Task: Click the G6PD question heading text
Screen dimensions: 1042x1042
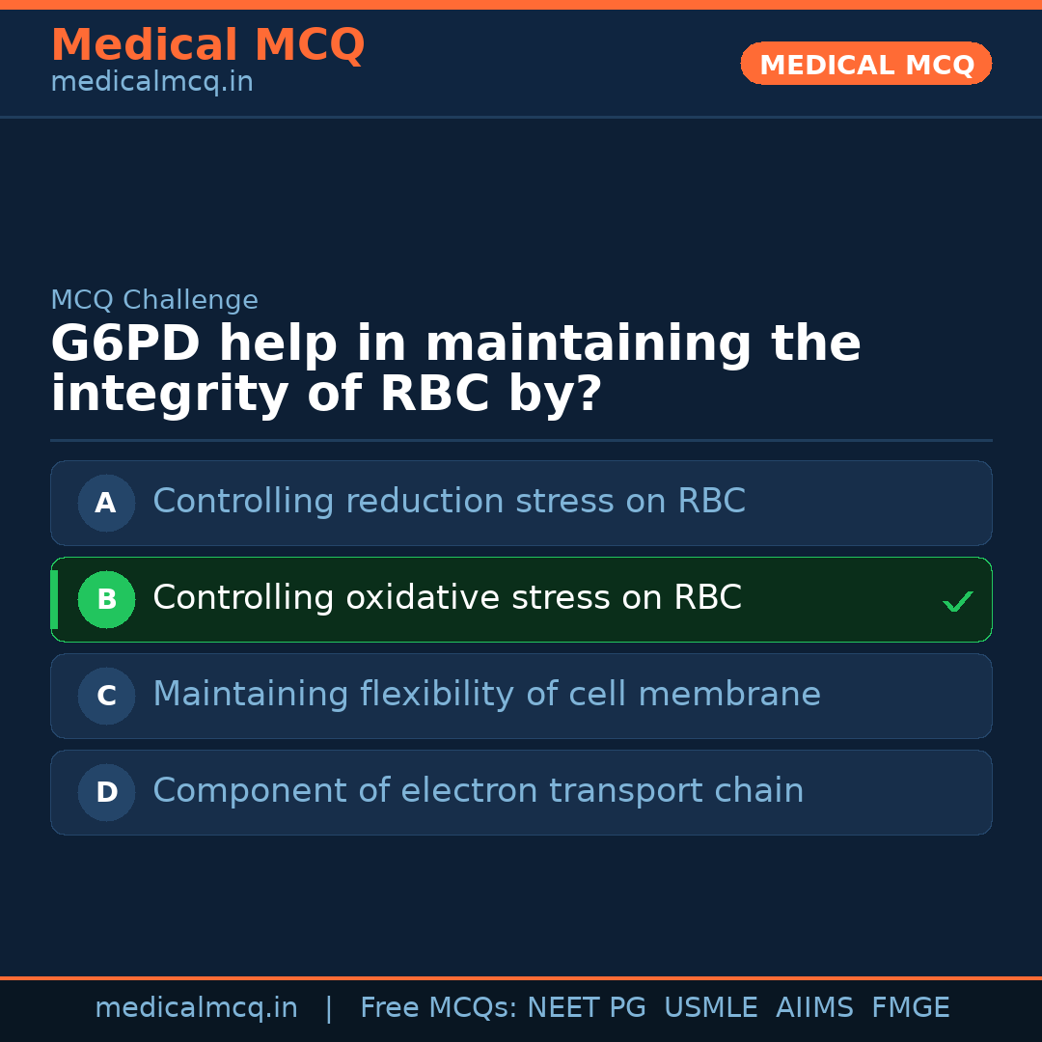Action: point(455,370)
